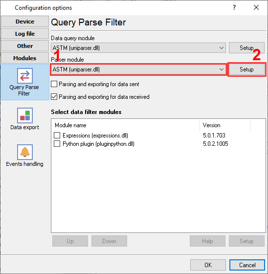Open the Parser module dropdown

[138, 69]
